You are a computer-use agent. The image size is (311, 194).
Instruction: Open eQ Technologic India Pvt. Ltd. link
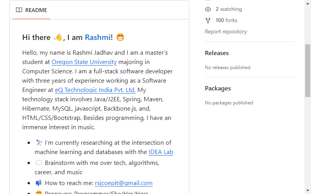(x=95, y=90)
